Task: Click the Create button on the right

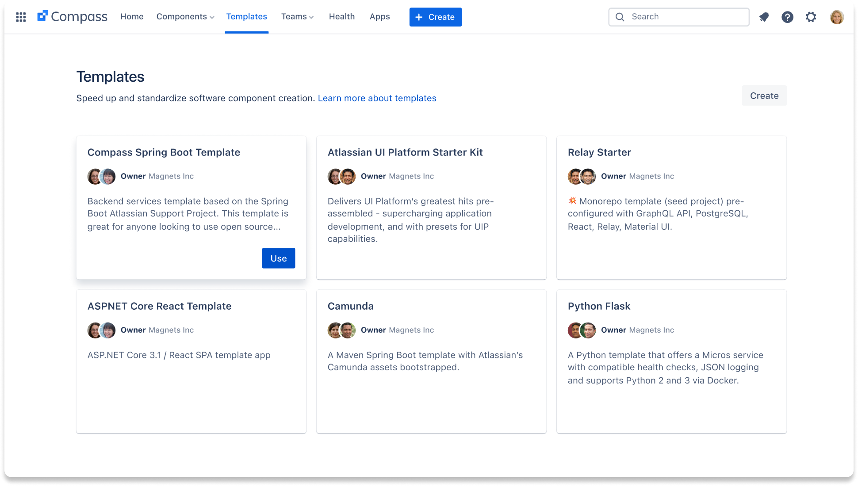Action: (x=764, y=95)
